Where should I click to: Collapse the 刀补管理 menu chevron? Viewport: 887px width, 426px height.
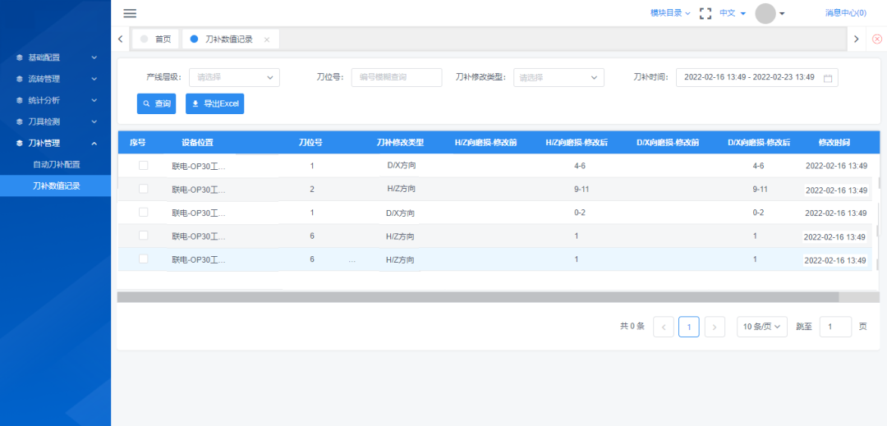pos(94,144)
